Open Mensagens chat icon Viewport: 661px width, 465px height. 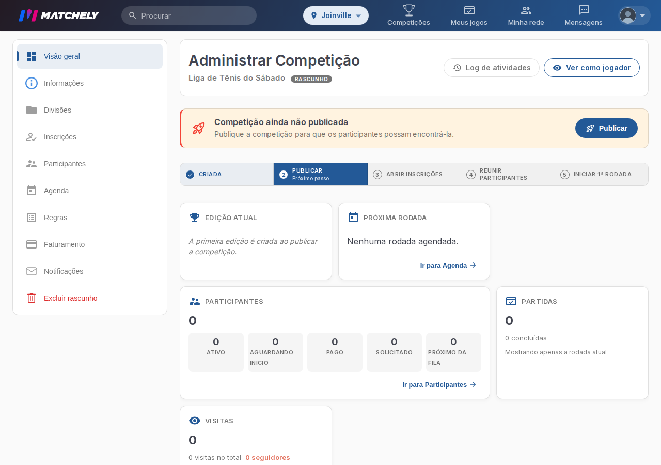[x=584, y=16]
